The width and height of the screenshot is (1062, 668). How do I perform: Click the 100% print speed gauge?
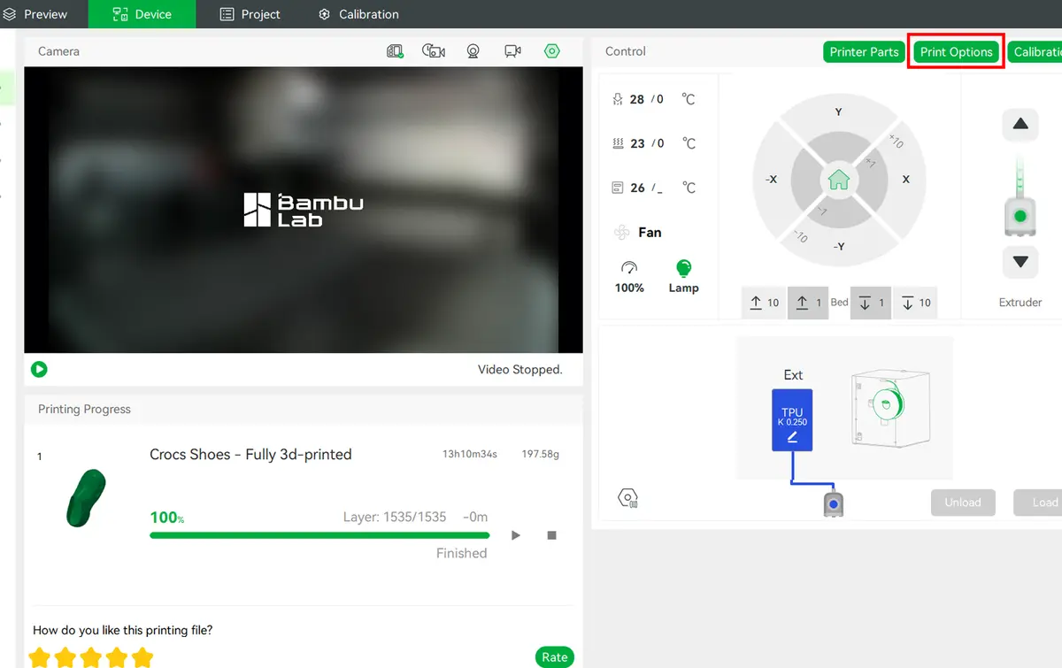[x=629, y=276]
